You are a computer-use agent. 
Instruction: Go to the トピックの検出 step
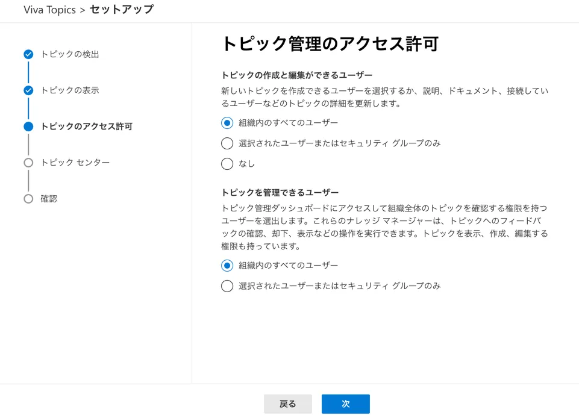point(70,54)
